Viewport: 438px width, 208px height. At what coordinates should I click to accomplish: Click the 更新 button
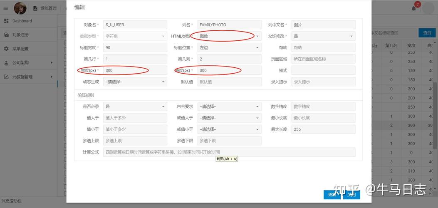pyautogui.click(x=332, y=194)
